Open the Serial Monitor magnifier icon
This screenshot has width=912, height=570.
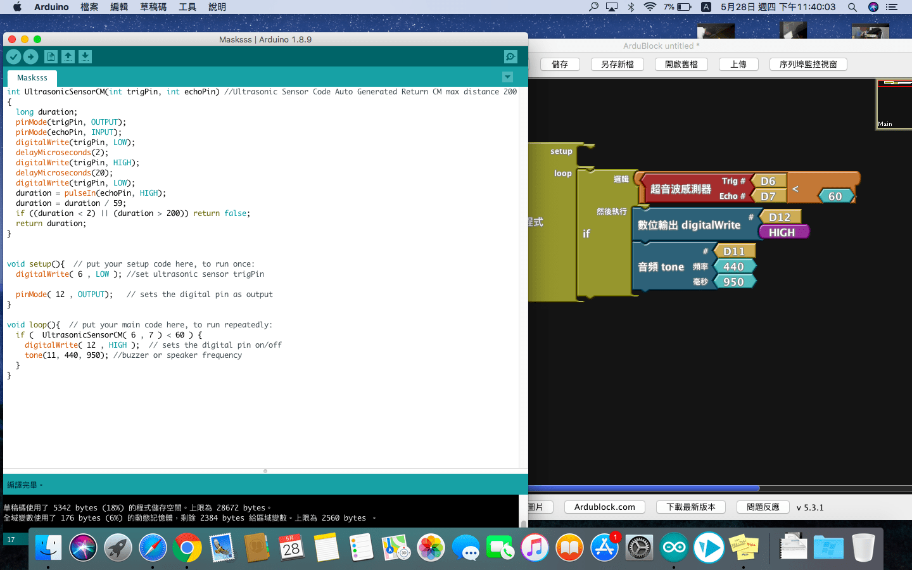click(x=510, y=56)
